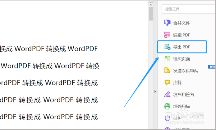Open the 注释 tool label
This screenshot has height=130, width=216.
[x=177, y=83]
